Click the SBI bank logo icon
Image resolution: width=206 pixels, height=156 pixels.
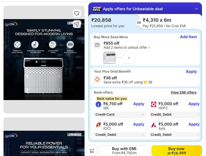point(99,104)
